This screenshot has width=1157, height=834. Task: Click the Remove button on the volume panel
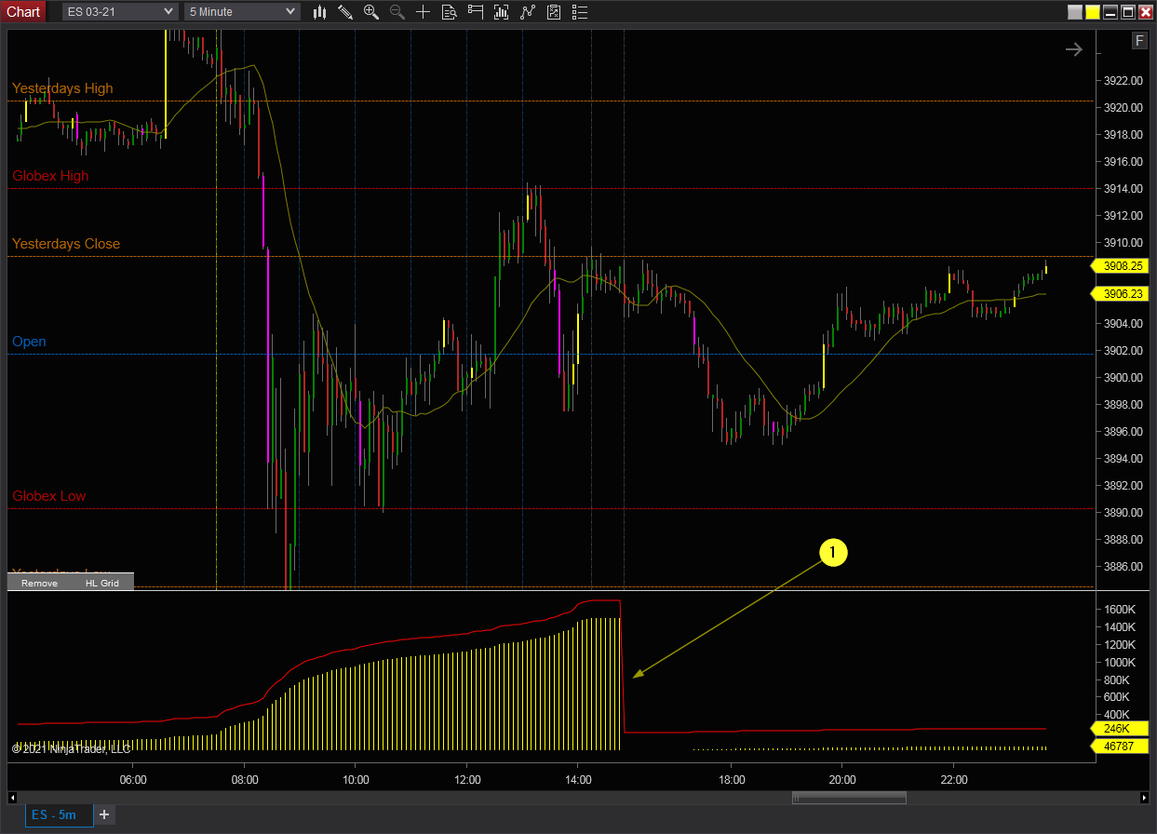coord(38,583)
